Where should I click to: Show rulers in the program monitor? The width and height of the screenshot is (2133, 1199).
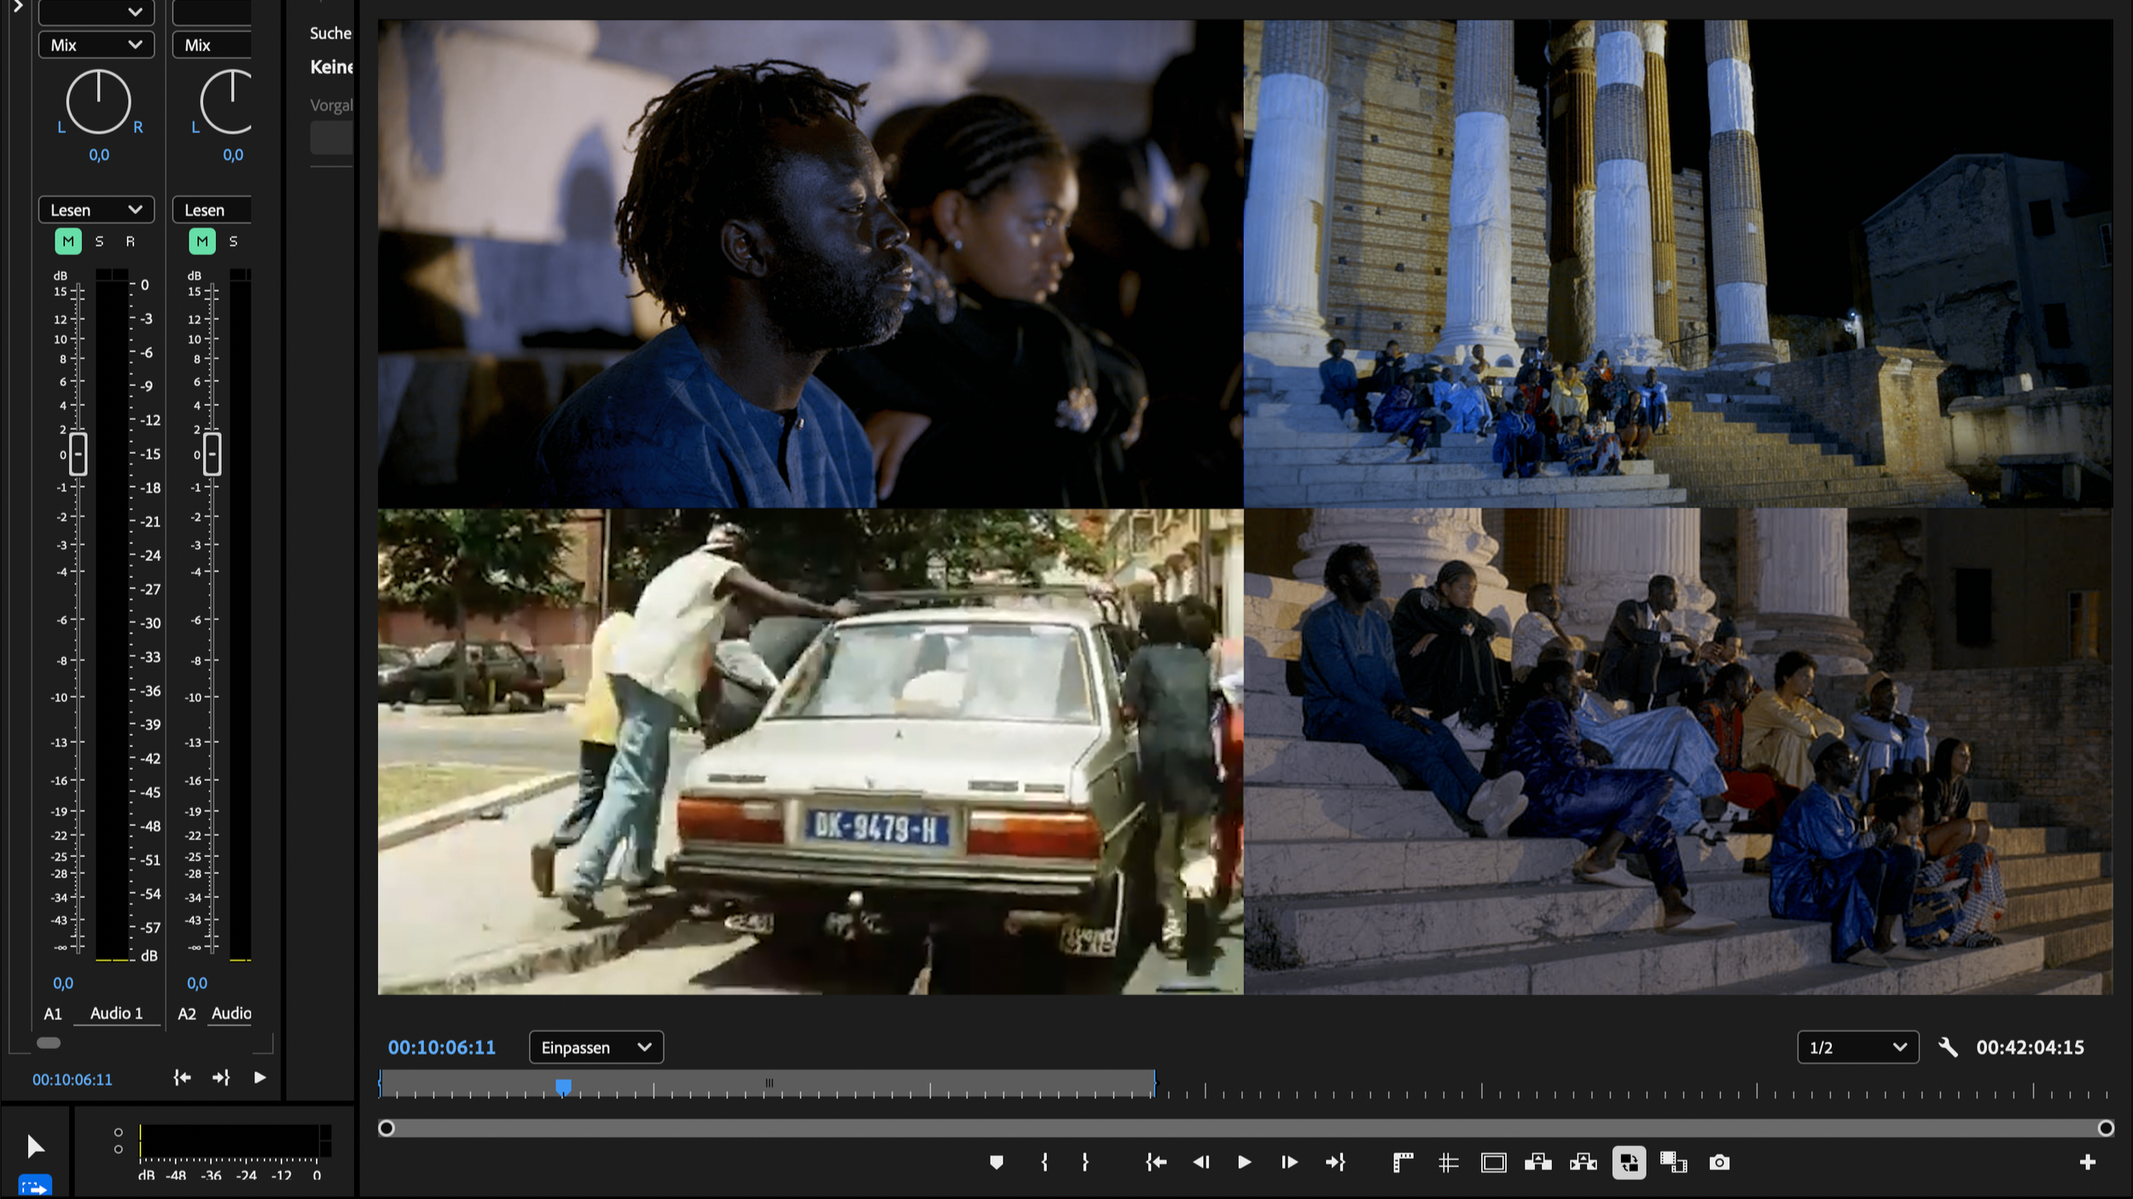1403,1162
